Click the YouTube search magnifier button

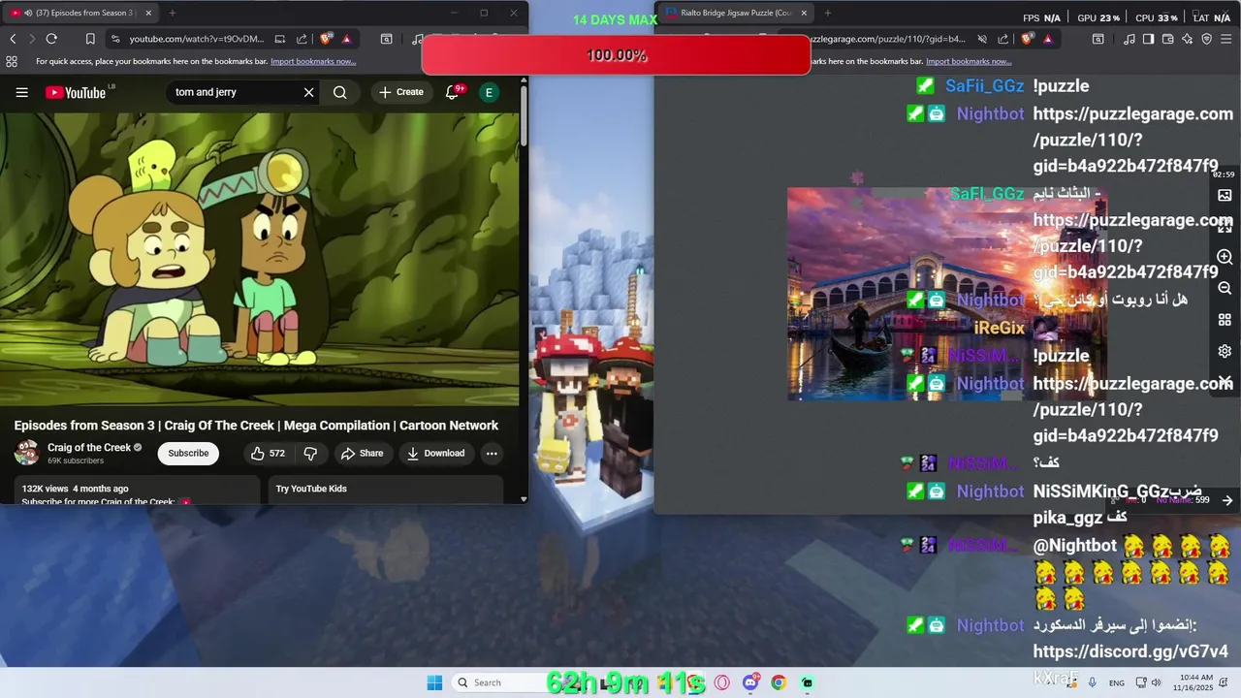[340, 92]
